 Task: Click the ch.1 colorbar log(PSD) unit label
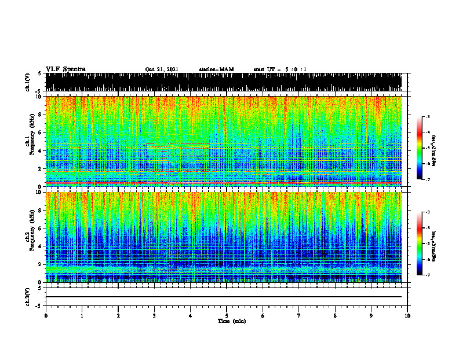point(434,150)
